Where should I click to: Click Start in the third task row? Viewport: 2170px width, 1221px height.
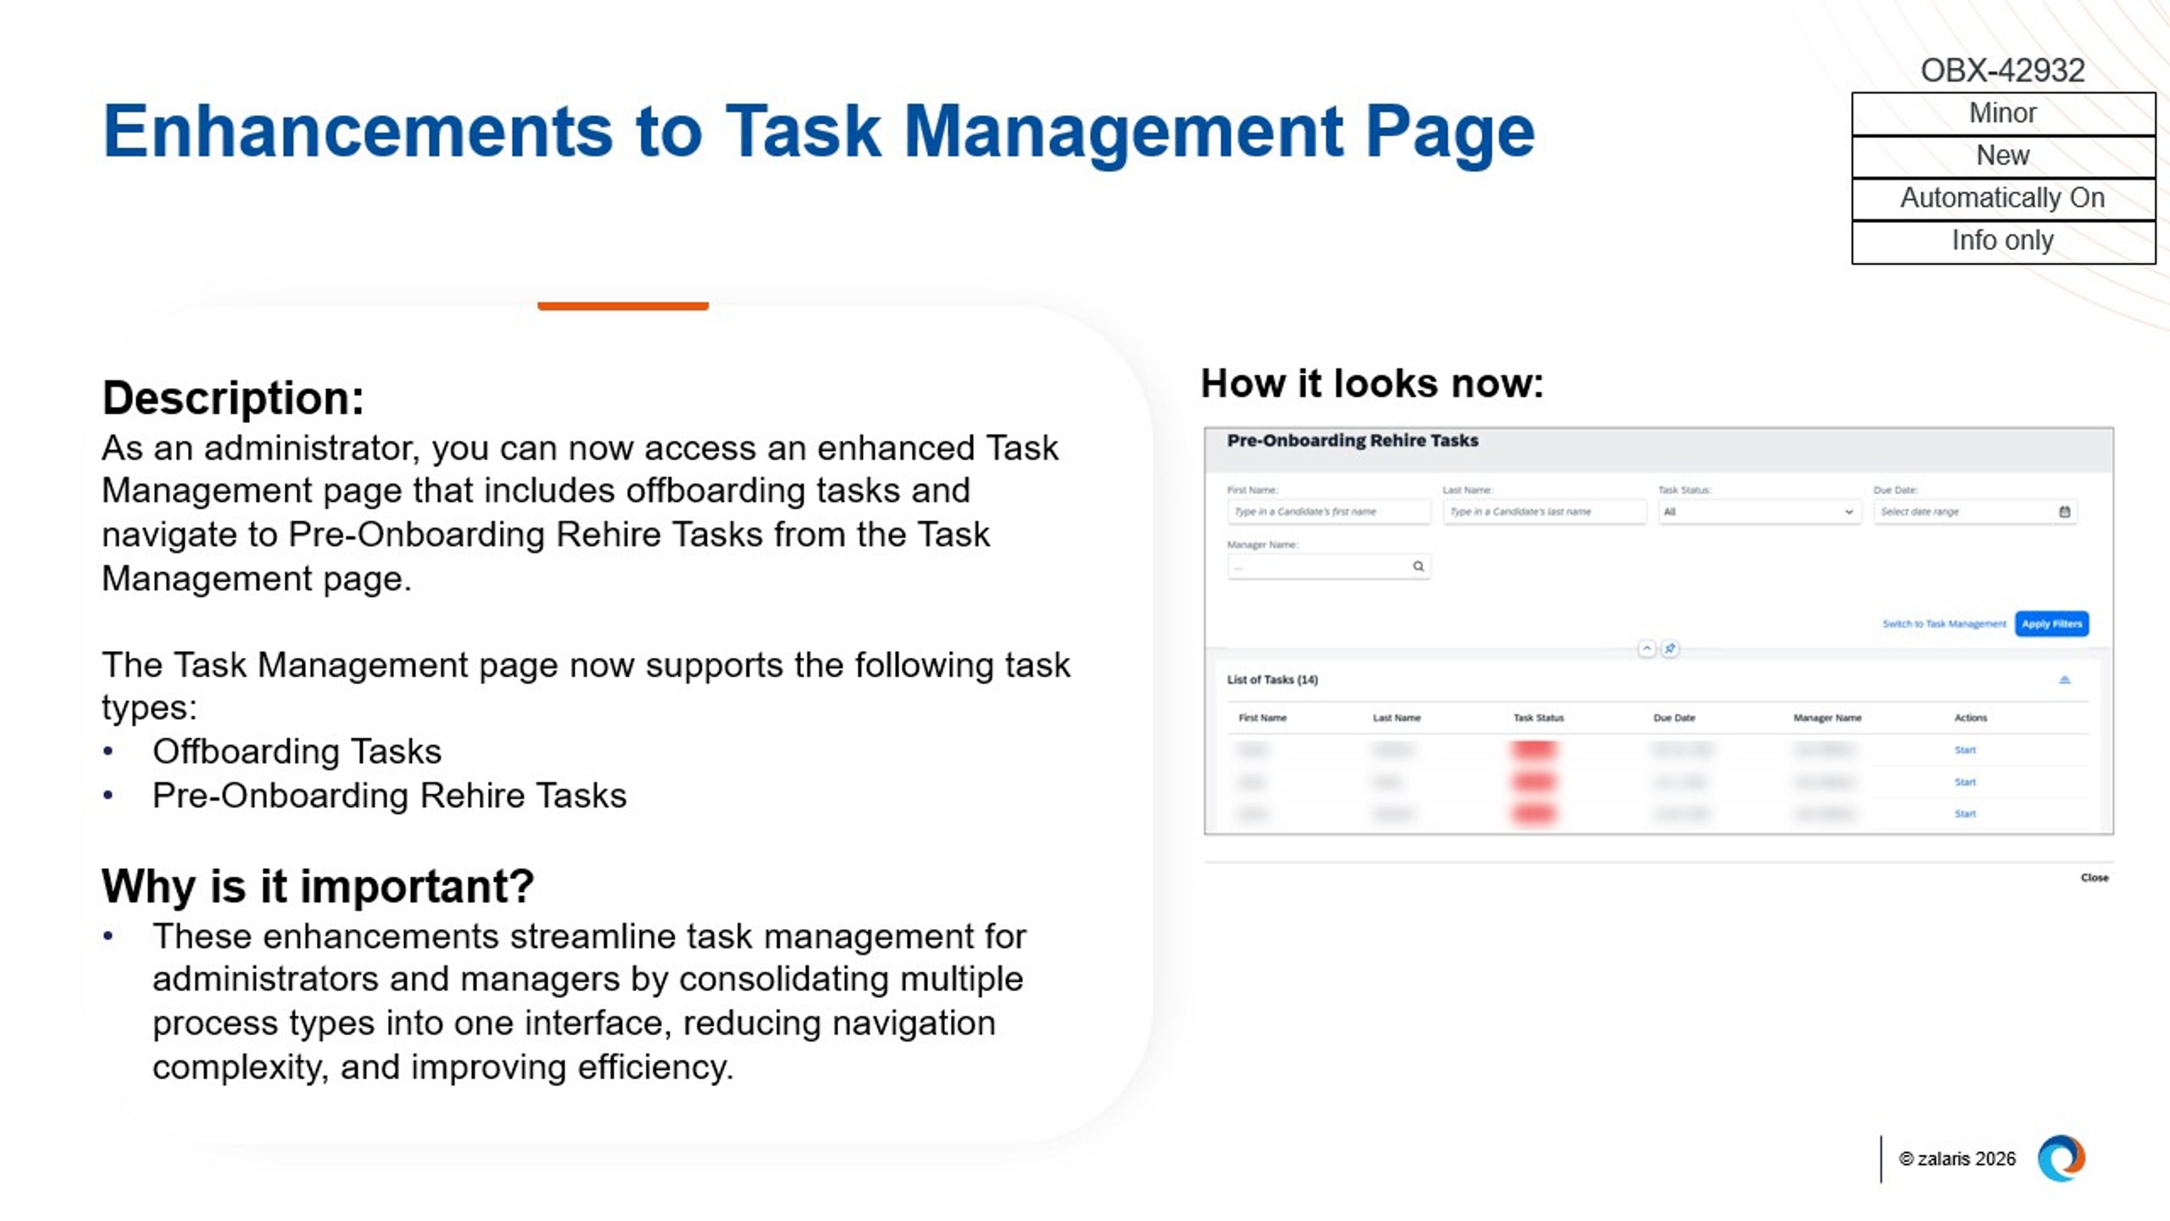pos(1964,814)
